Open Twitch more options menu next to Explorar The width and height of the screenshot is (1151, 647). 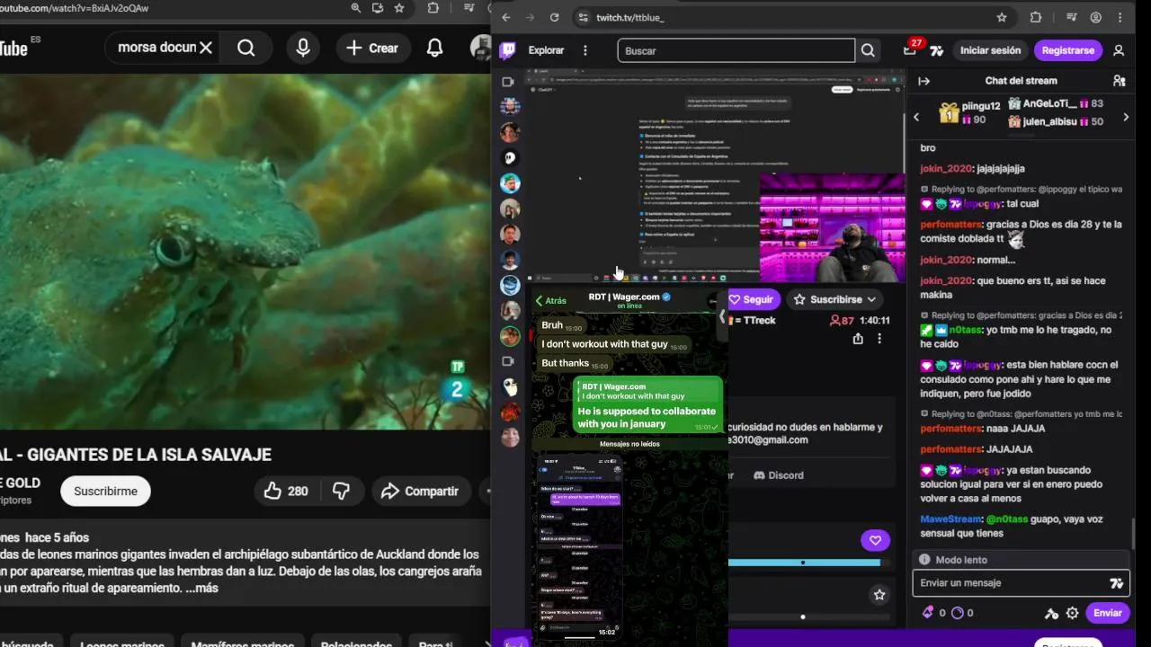tap(585, 50)
